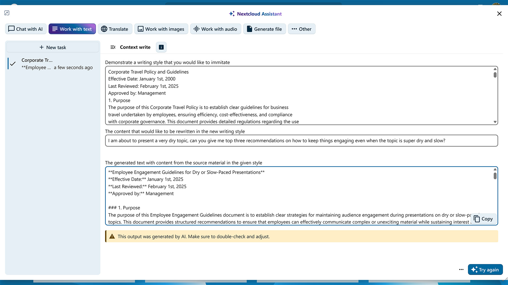The width and height of the screenshot is (508, 285).
Task: Close the Nextcloud Assistant dialog
Action: tap(499, 14)
